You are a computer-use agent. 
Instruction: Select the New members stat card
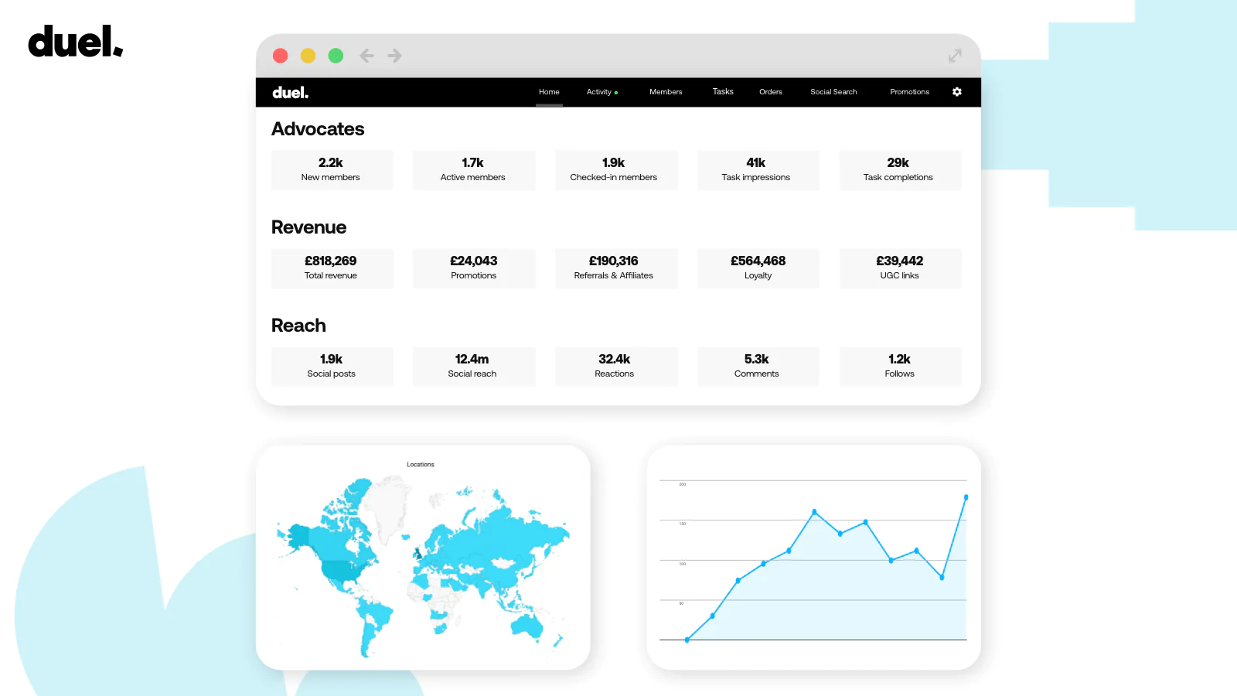(x=332, y=170)
